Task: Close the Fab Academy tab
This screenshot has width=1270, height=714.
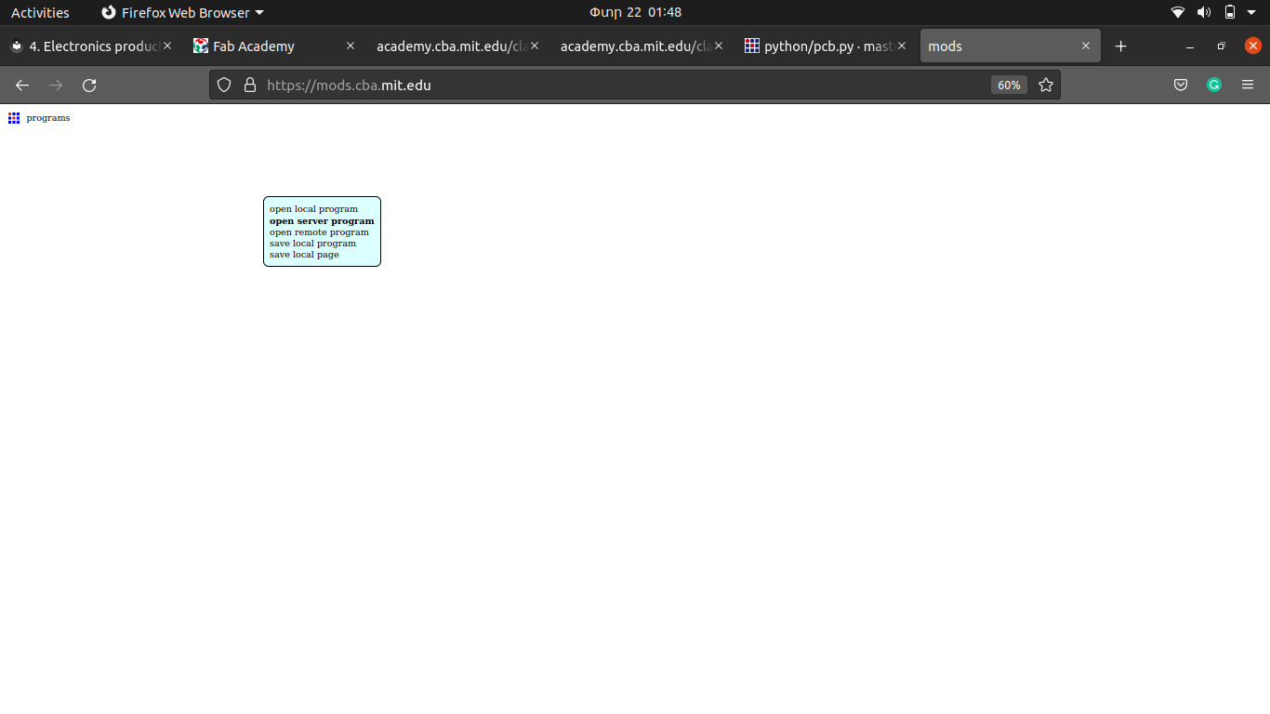Action: pos(351,46)
